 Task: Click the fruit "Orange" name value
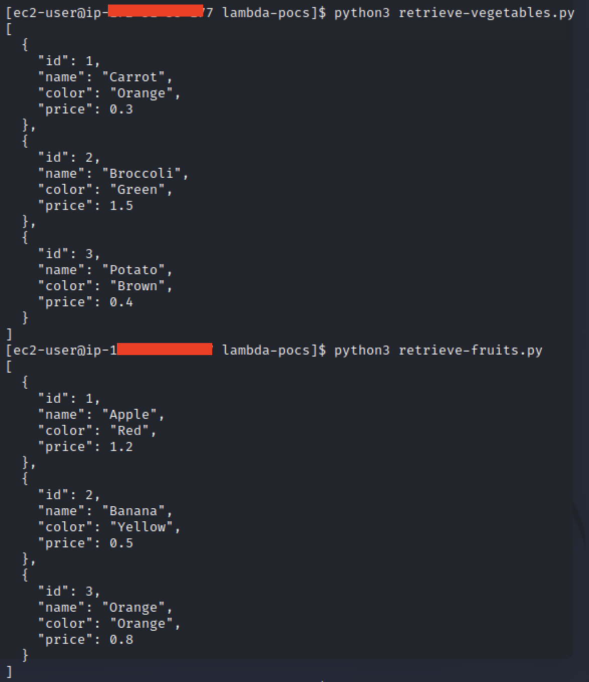133,607
